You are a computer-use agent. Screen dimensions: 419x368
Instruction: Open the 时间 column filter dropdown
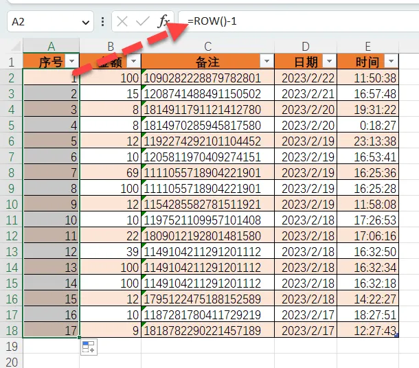[x=391, y=61]
